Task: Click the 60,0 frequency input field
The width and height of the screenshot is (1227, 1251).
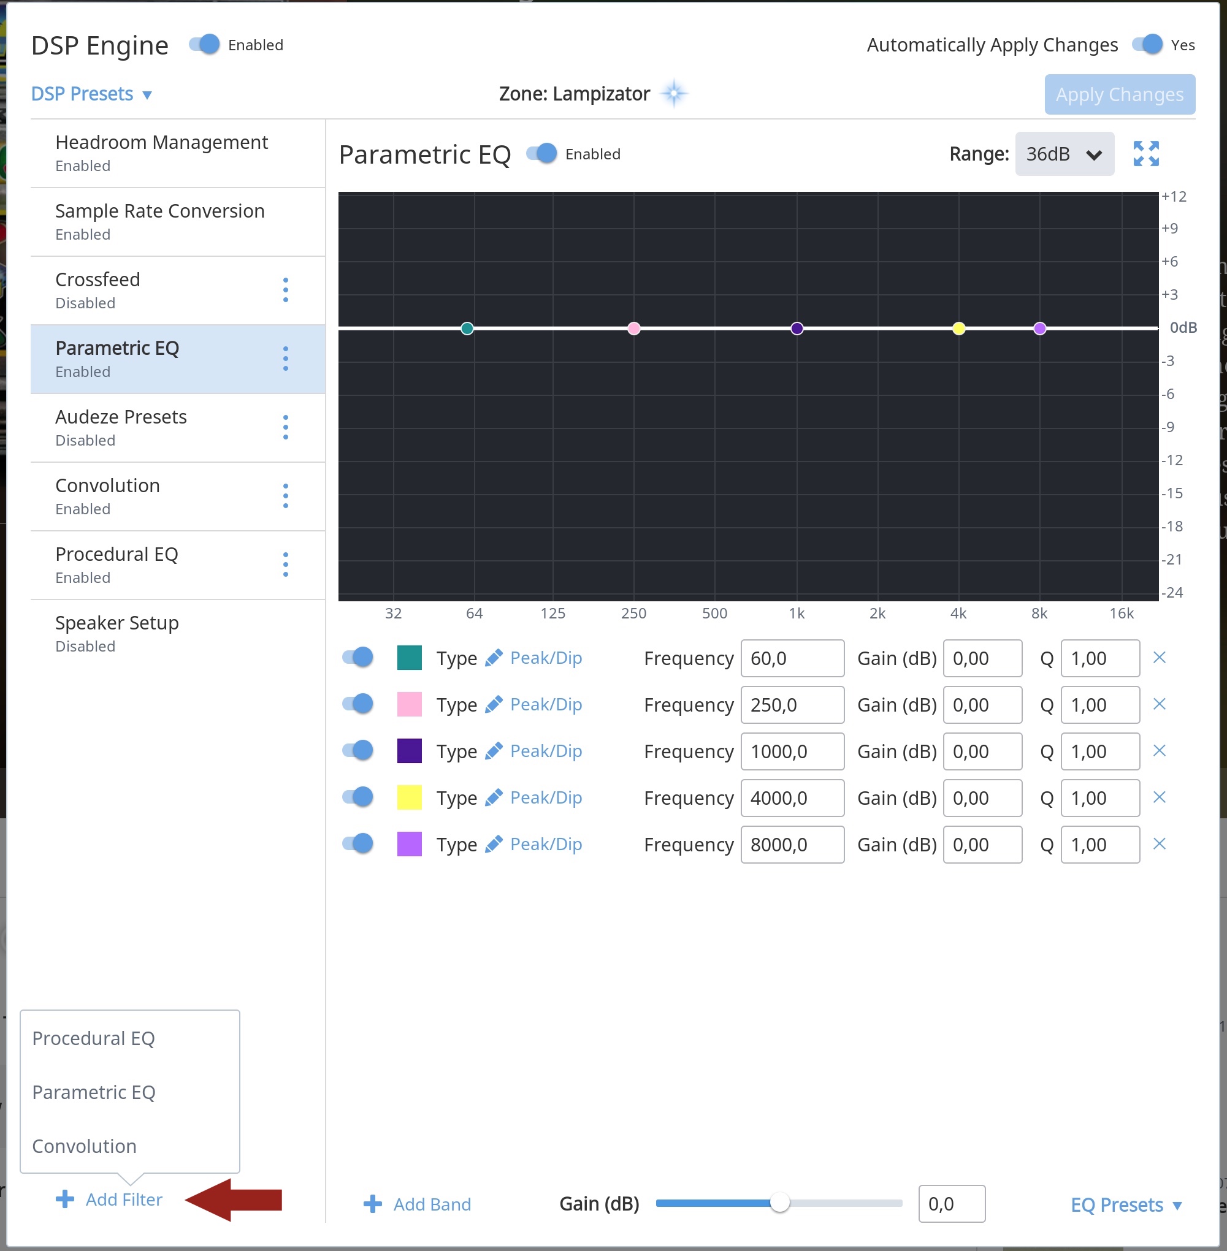Action: (792, 658)
